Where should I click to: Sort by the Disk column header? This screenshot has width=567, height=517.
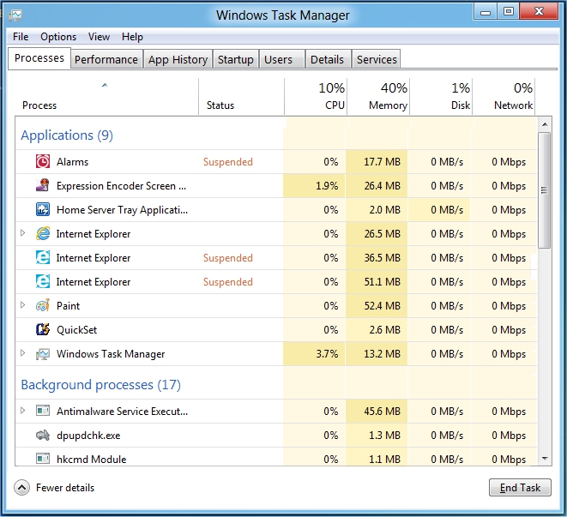pos(441,97)
